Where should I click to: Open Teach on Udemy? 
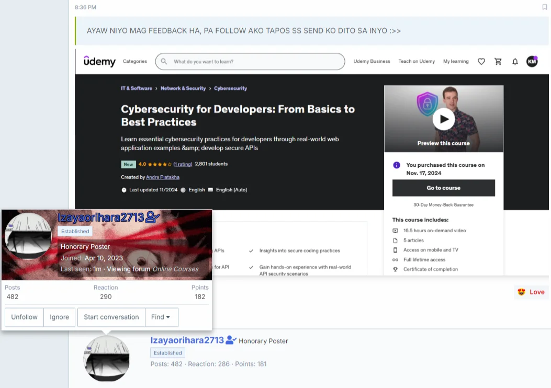[x=417, y=61]
